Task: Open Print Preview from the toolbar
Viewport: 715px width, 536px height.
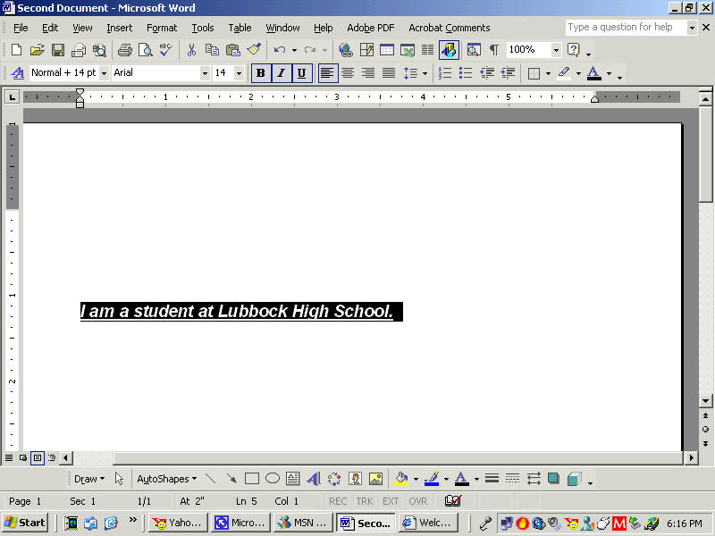Action: click(x=146, y=50)
